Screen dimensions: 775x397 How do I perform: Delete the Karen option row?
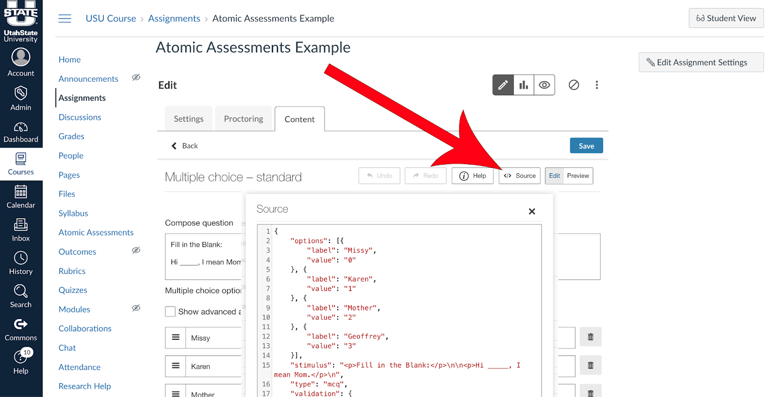(x=590, y=366)
